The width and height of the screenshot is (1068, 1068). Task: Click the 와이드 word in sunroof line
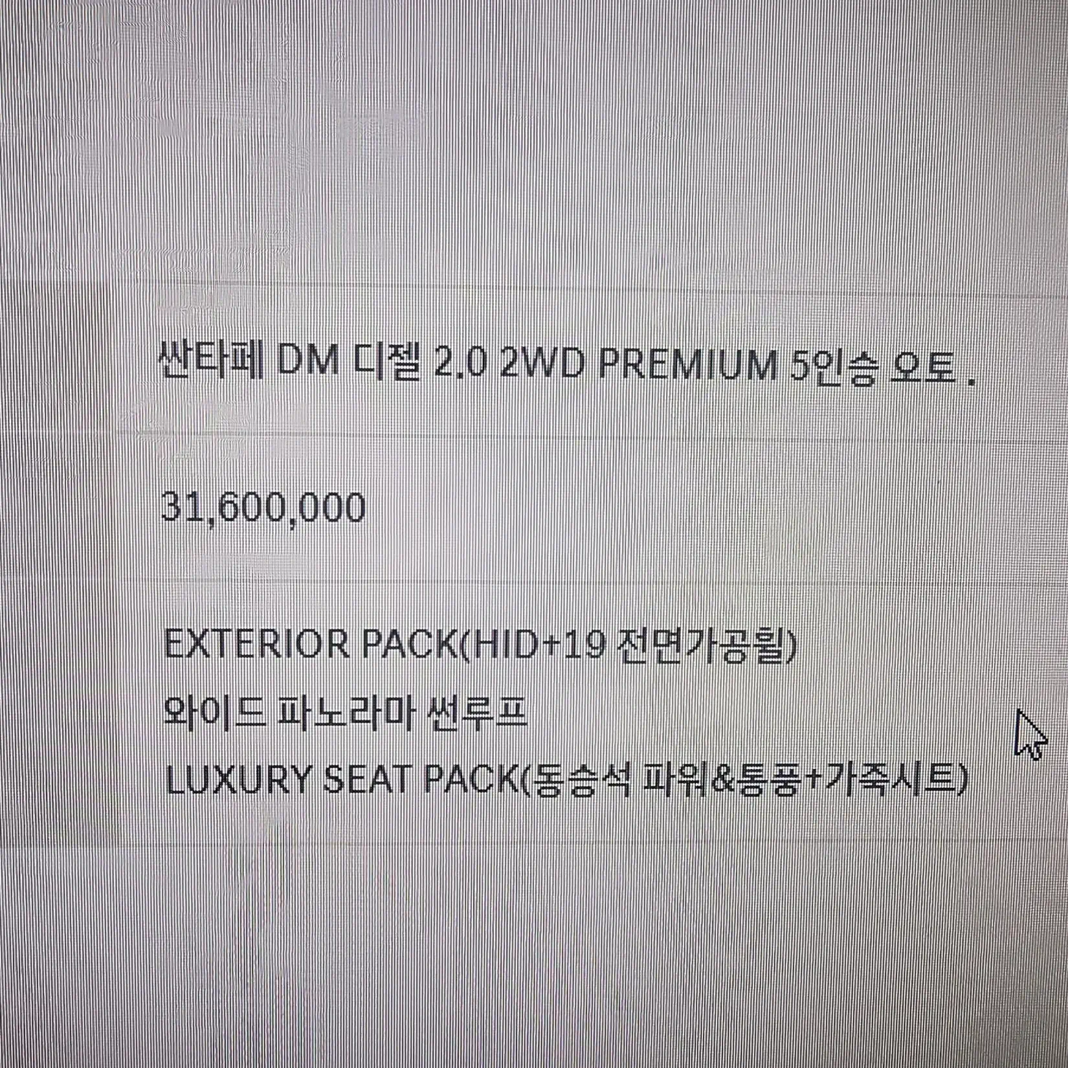214,712
